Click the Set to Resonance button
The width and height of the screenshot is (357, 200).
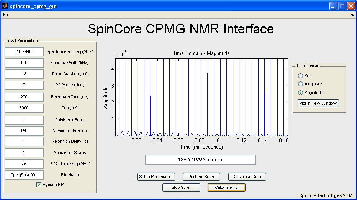click(156, 177)
